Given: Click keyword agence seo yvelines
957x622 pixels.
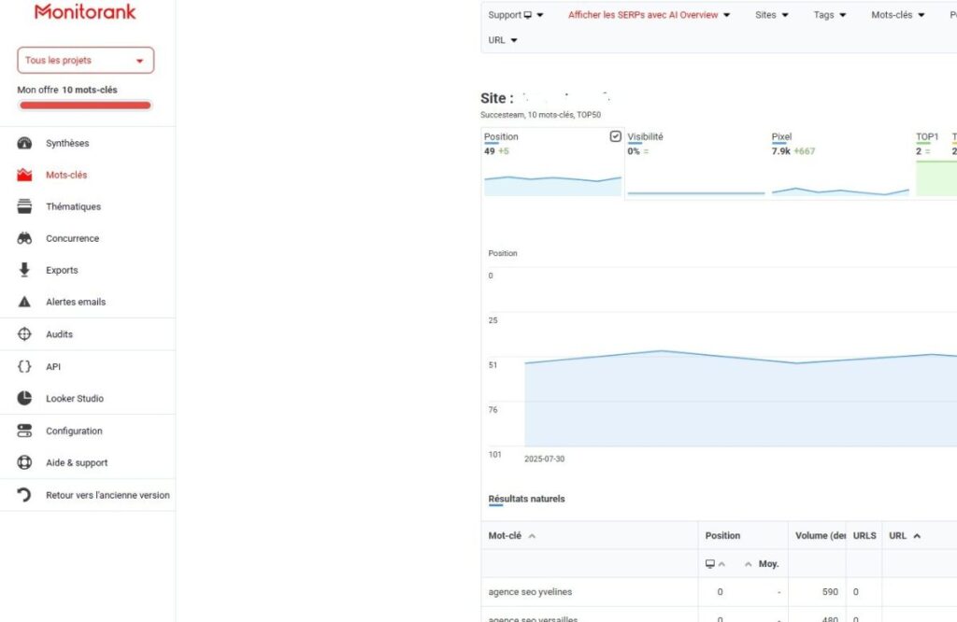Looking at the screenshot, I should pyautogui.click(x=530, y=592).
